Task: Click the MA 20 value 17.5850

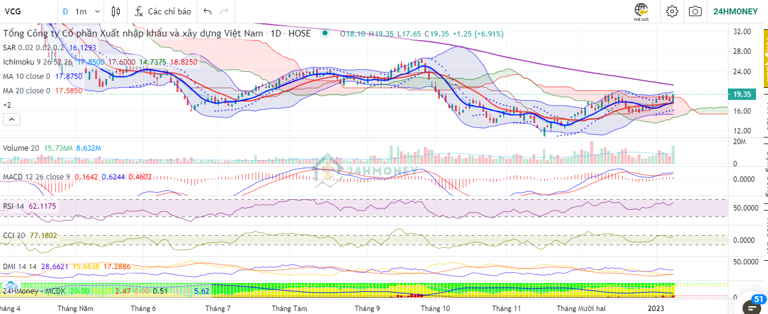Action: coord(68,90)
